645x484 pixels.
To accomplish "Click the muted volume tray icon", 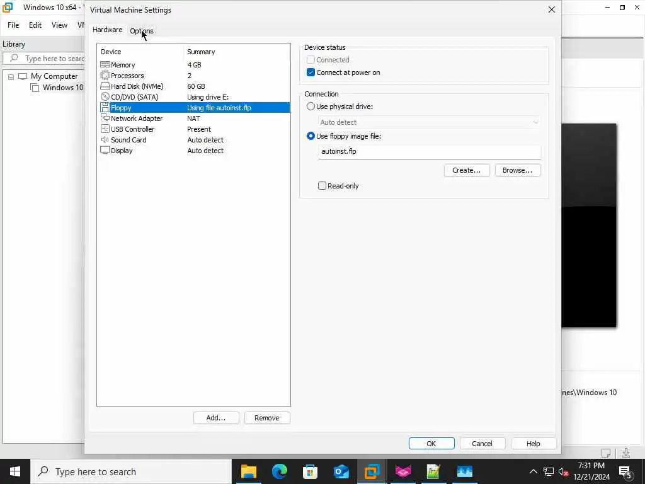I will click(563, 471).
